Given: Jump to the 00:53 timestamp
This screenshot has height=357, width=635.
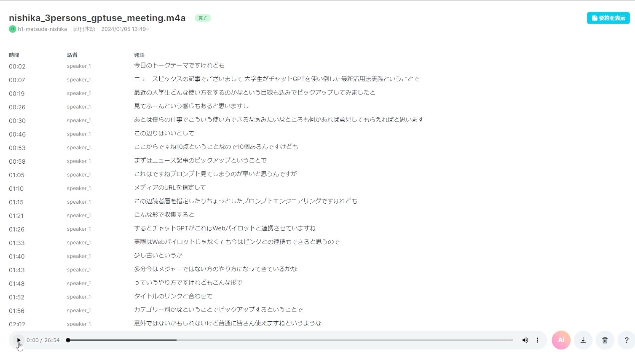Looking at the screenshot, I should coord(17,148).
